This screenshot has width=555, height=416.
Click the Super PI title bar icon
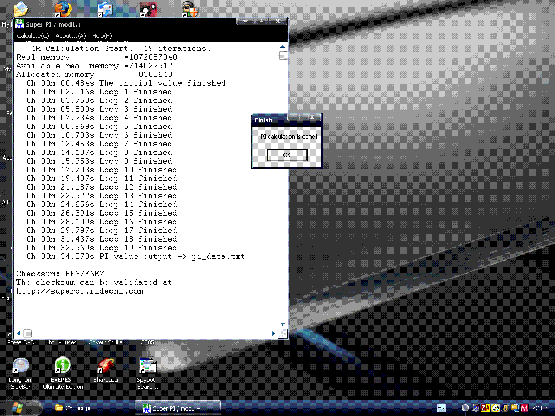point(20,24)
